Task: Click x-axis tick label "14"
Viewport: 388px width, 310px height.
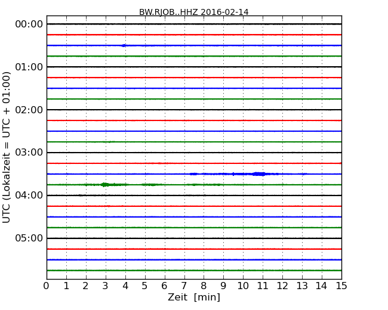Action: tap(322, 286)
